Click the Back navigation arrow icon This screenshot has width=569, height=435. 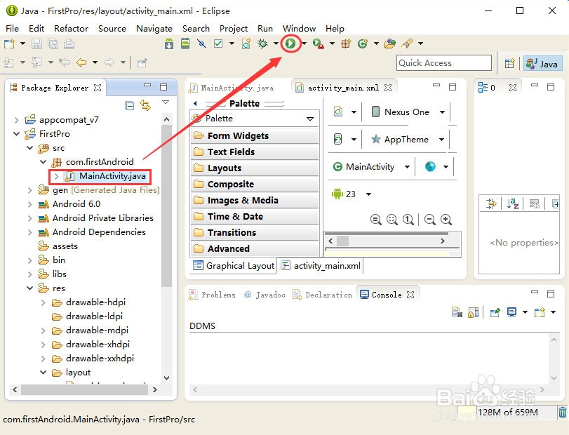click(81, 62)
